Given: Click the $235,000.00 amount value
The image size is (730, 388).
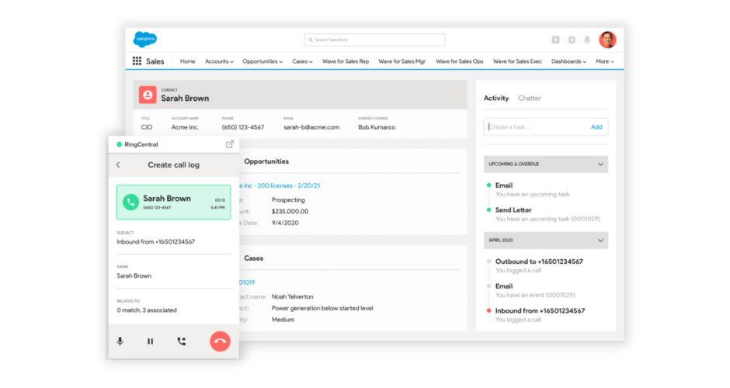Looking at the screenshot, I should [x=290, y=211].
